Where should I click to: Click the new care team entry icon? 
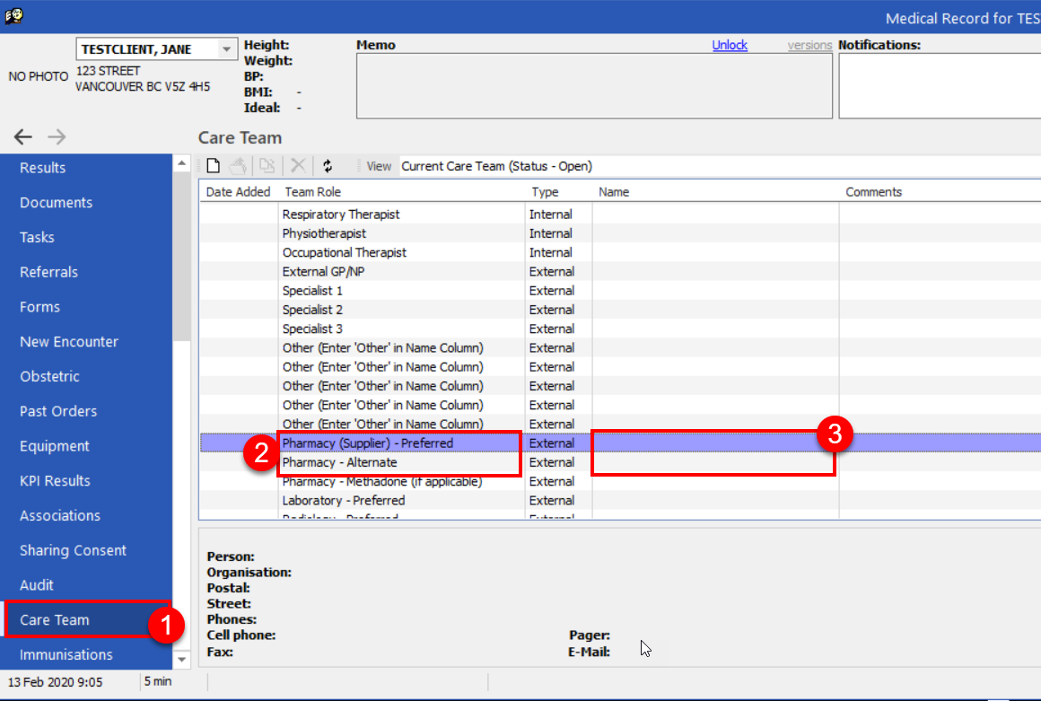point(214,166)
